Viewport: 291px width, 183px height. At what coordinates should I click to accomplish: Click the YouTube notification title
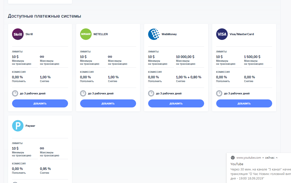click(x=237, y=164)
